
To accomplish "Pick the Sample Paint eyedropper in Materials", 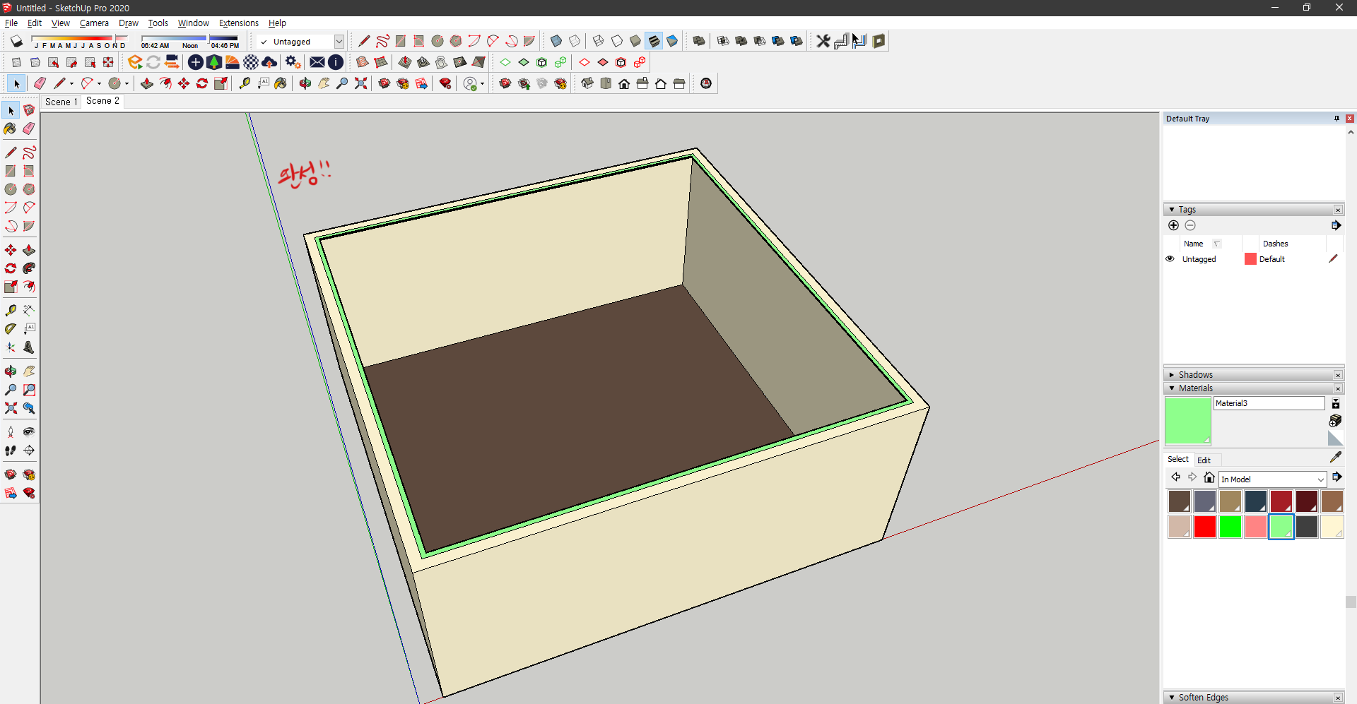I will tap(1335, 458).
